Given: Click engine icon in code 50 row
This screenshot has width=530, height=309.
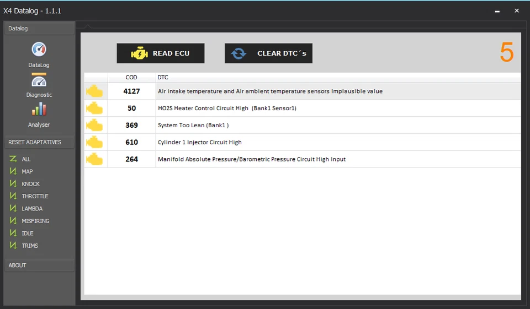Looking at the screenshot, I should pyautogui.click(x=94, y=109).
